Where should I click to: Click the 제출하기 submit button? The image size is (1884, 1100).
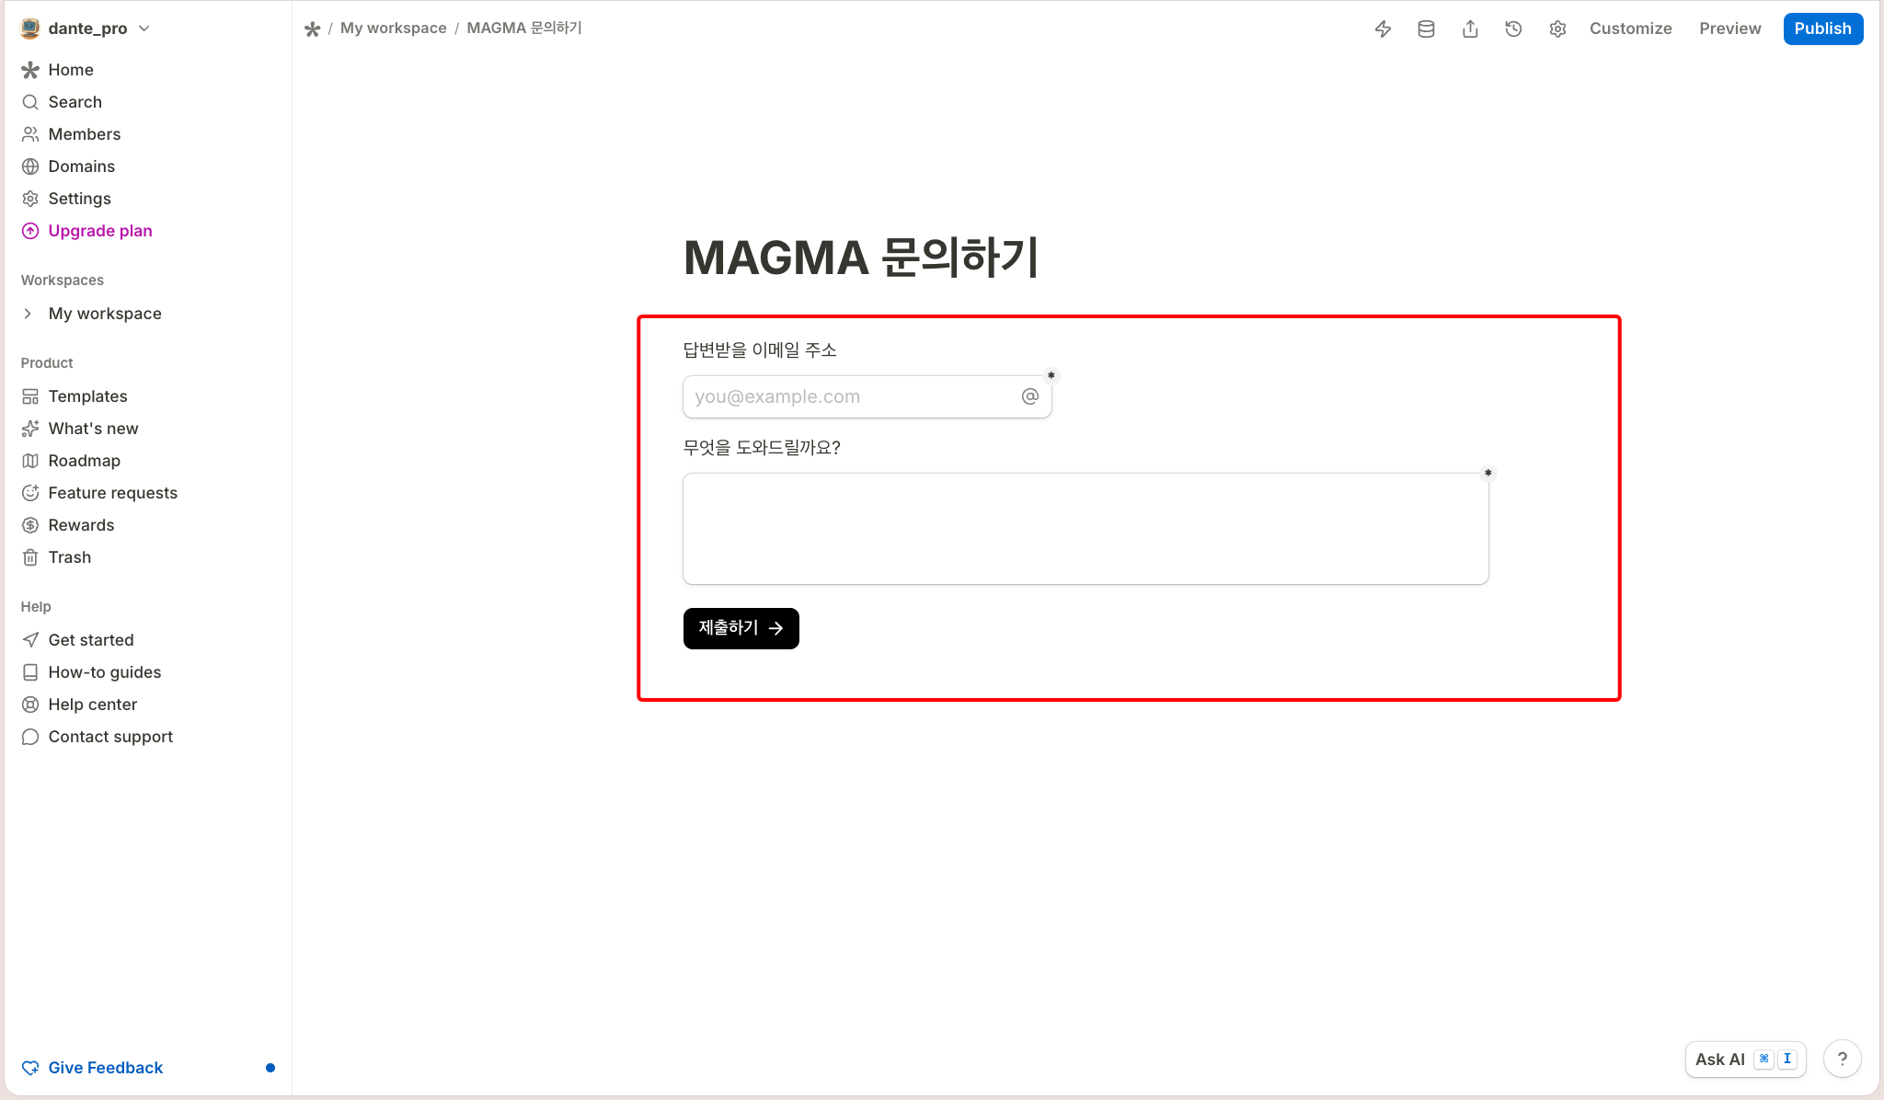741,628
